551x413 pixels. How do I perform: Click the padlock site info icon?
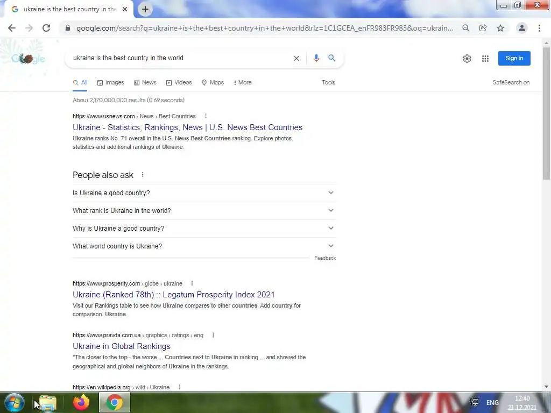click(x=68, y=28)
